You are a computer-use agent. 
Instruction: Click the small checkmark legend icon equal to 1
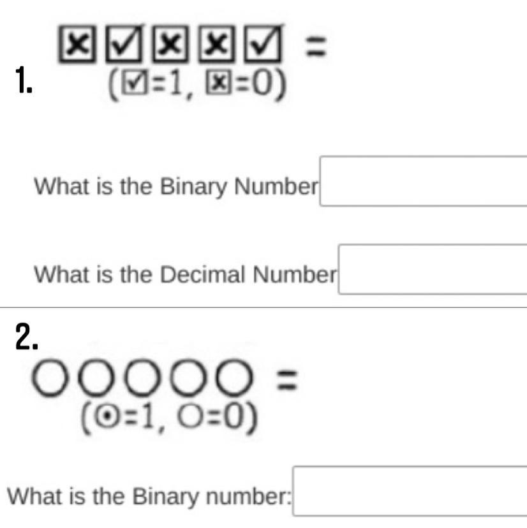click(135, 82)
